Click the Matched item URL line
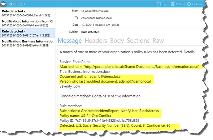Viewport: 213px width, 140px height. (129, 67)
